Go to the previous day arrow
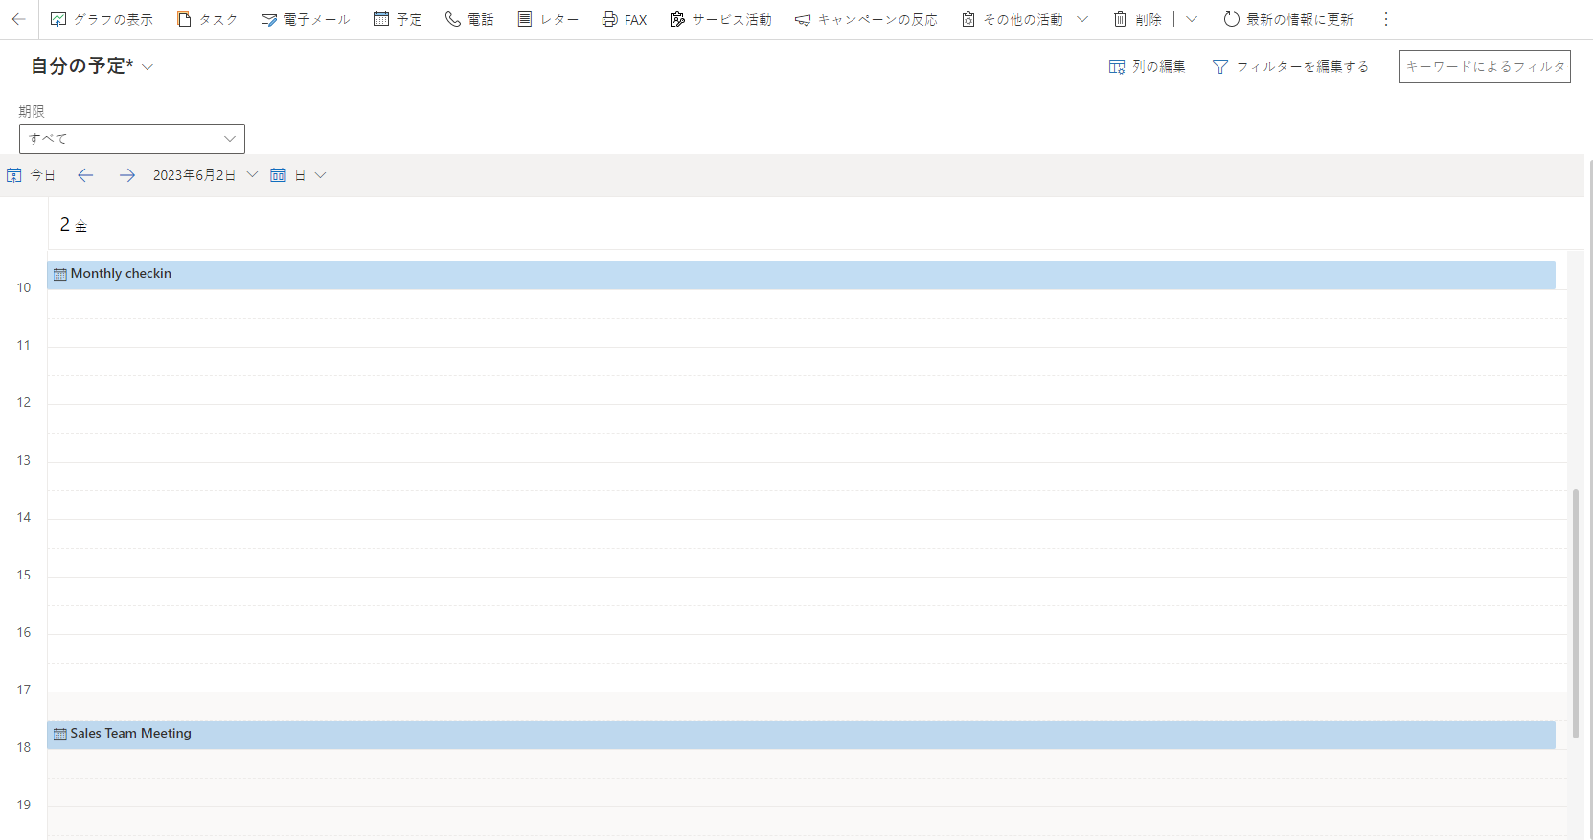Screen dimensions: 1593x840 tap(85, 175)
